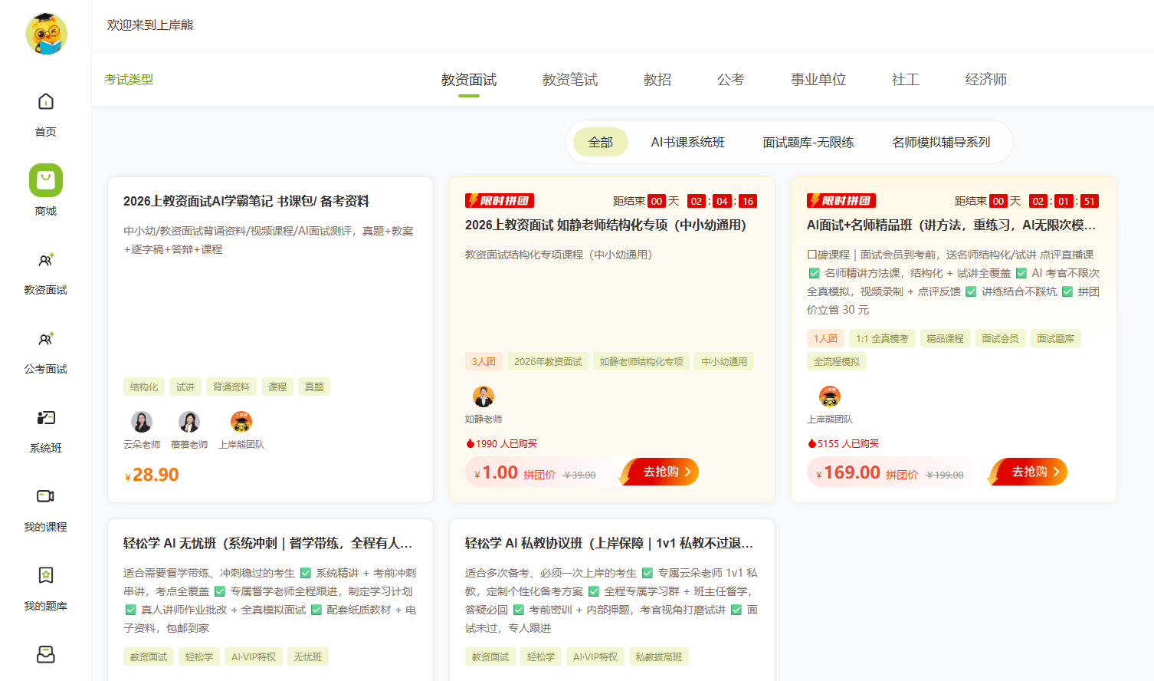Click the owl mascot logo
Image resolution: width=1154 pixels, height=681 pixels.
pos(46,34)
